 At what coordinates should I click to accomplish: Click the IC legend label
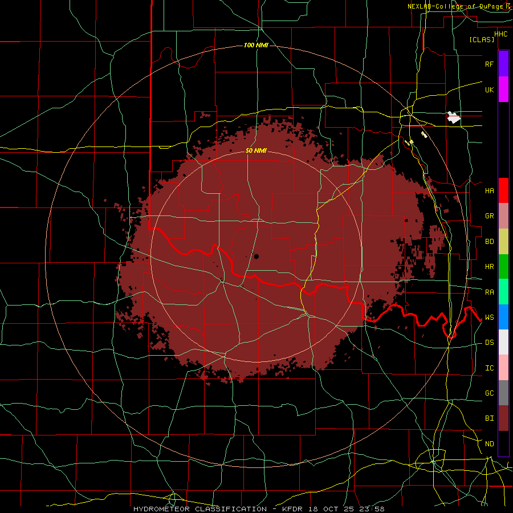click(x=489, y=368)
